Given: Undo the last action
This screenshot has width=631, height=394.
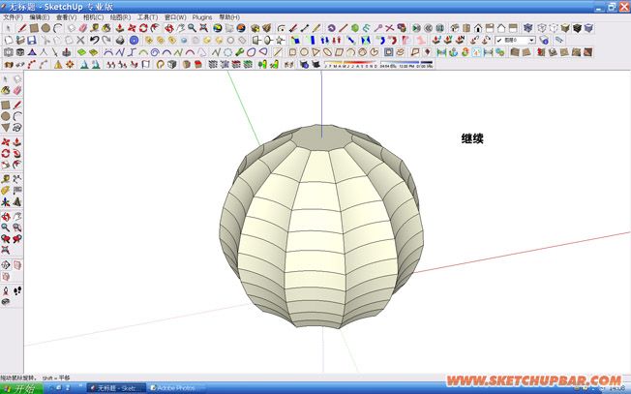Looking at the screenshot, I should point(94,40).
